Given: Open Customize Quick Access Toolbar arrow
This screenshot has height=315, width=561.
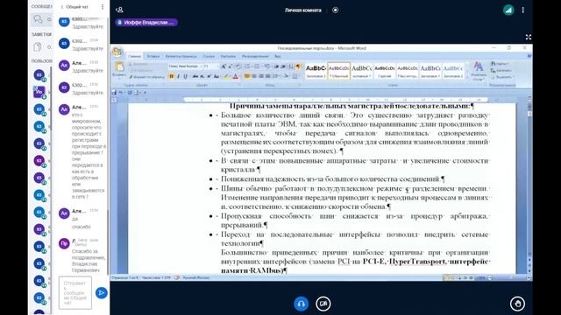Looking at the screenshot, I should [x=145, y=92].
